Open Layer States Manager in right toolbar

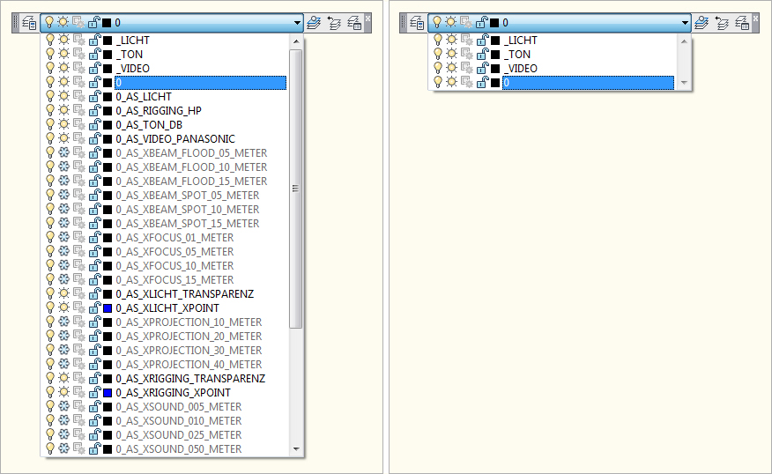coord(743,23)
